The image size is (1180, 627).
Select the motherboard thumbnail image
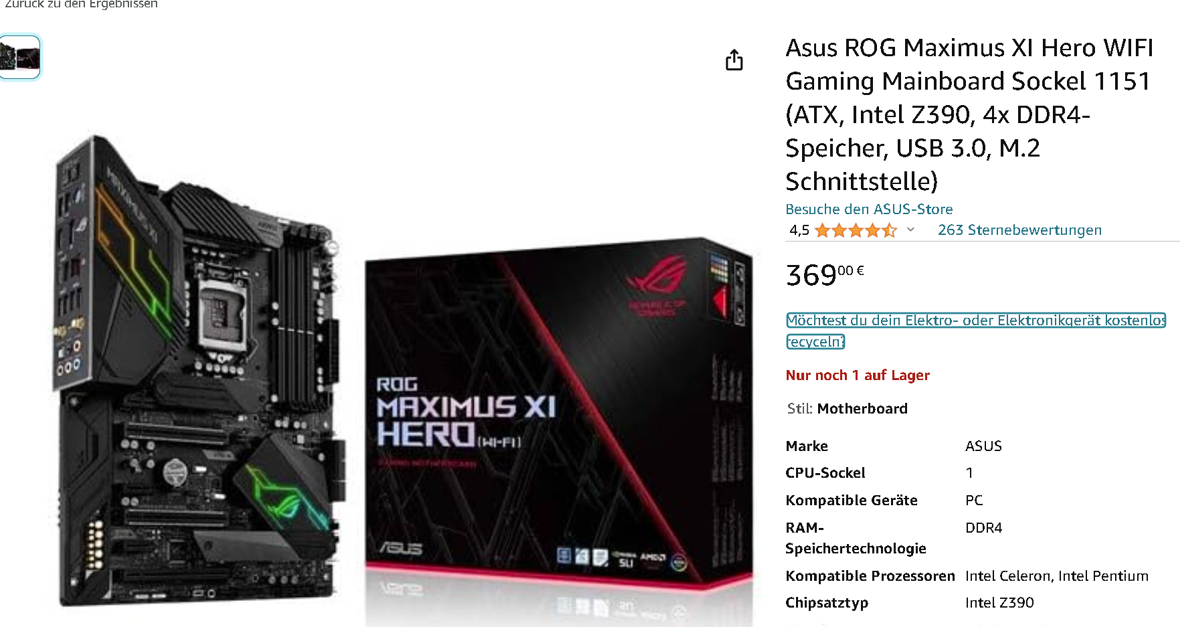(19, 57)
